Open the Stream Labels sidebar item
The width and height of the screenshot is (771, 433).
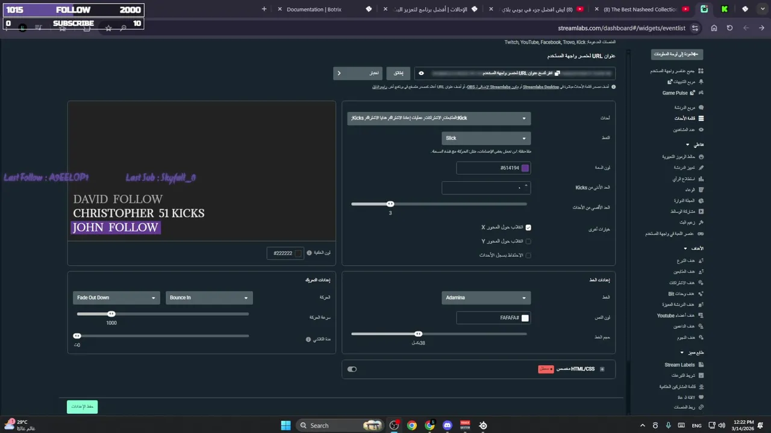coord(684,365)
